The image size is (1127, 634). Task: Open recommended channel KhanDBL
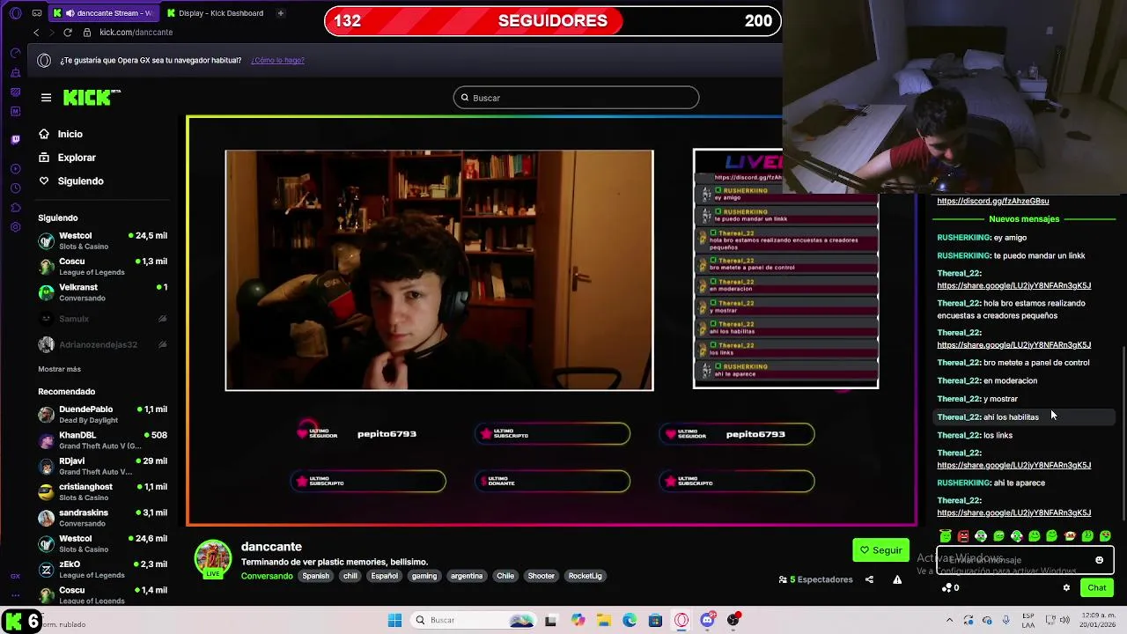pos(102,440)
